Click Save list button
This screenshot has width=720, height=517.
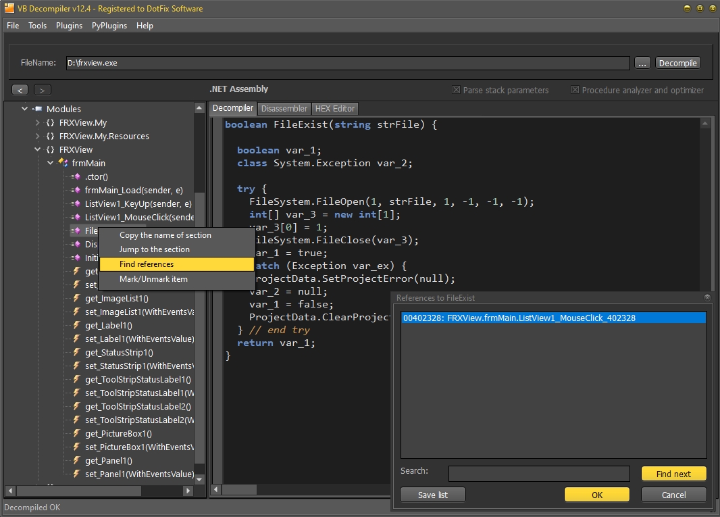click(433, 495)
